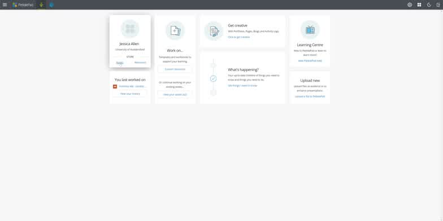
Task: Click the clock icon in the top bar
Action: tap(429, 5)
